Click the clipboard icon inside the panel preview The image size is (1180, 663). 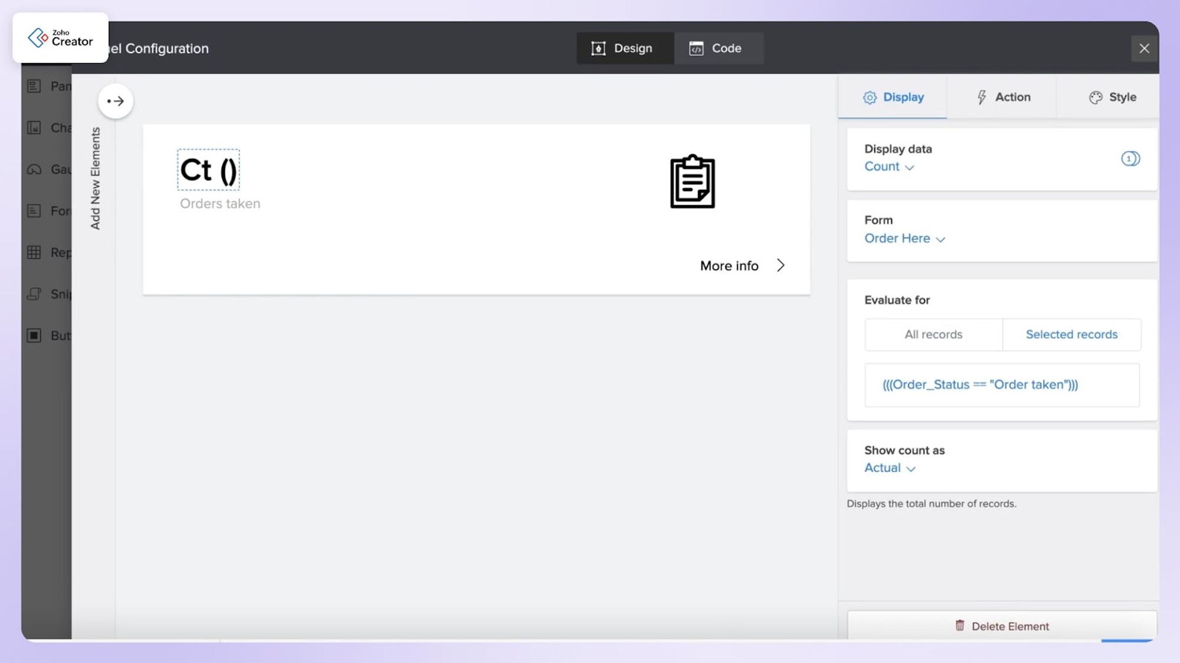(x=693, y=183)
